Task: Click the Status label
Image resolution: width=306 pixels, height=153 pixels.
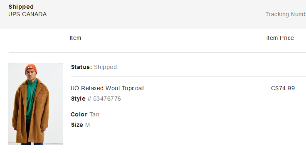Action: click(81, 67)
